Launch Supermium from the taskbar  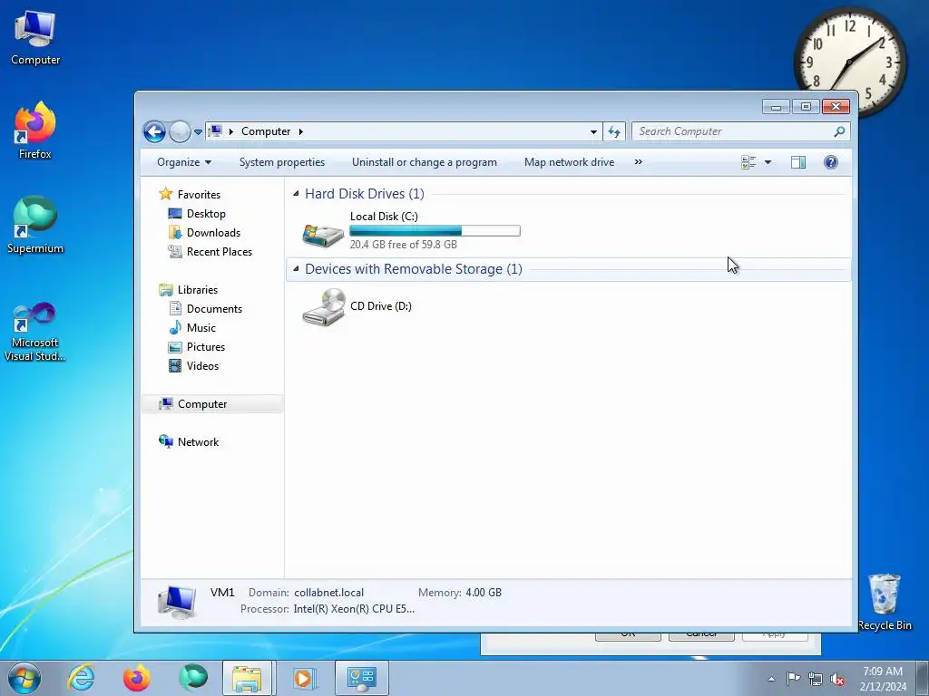coord(193,678)
